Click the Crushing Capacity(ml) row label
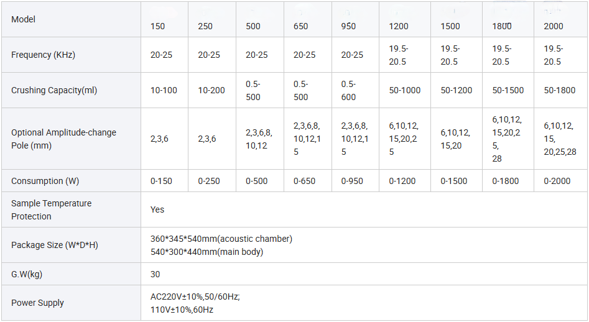This screenshot has height=322, width=589. coord(54,90)
